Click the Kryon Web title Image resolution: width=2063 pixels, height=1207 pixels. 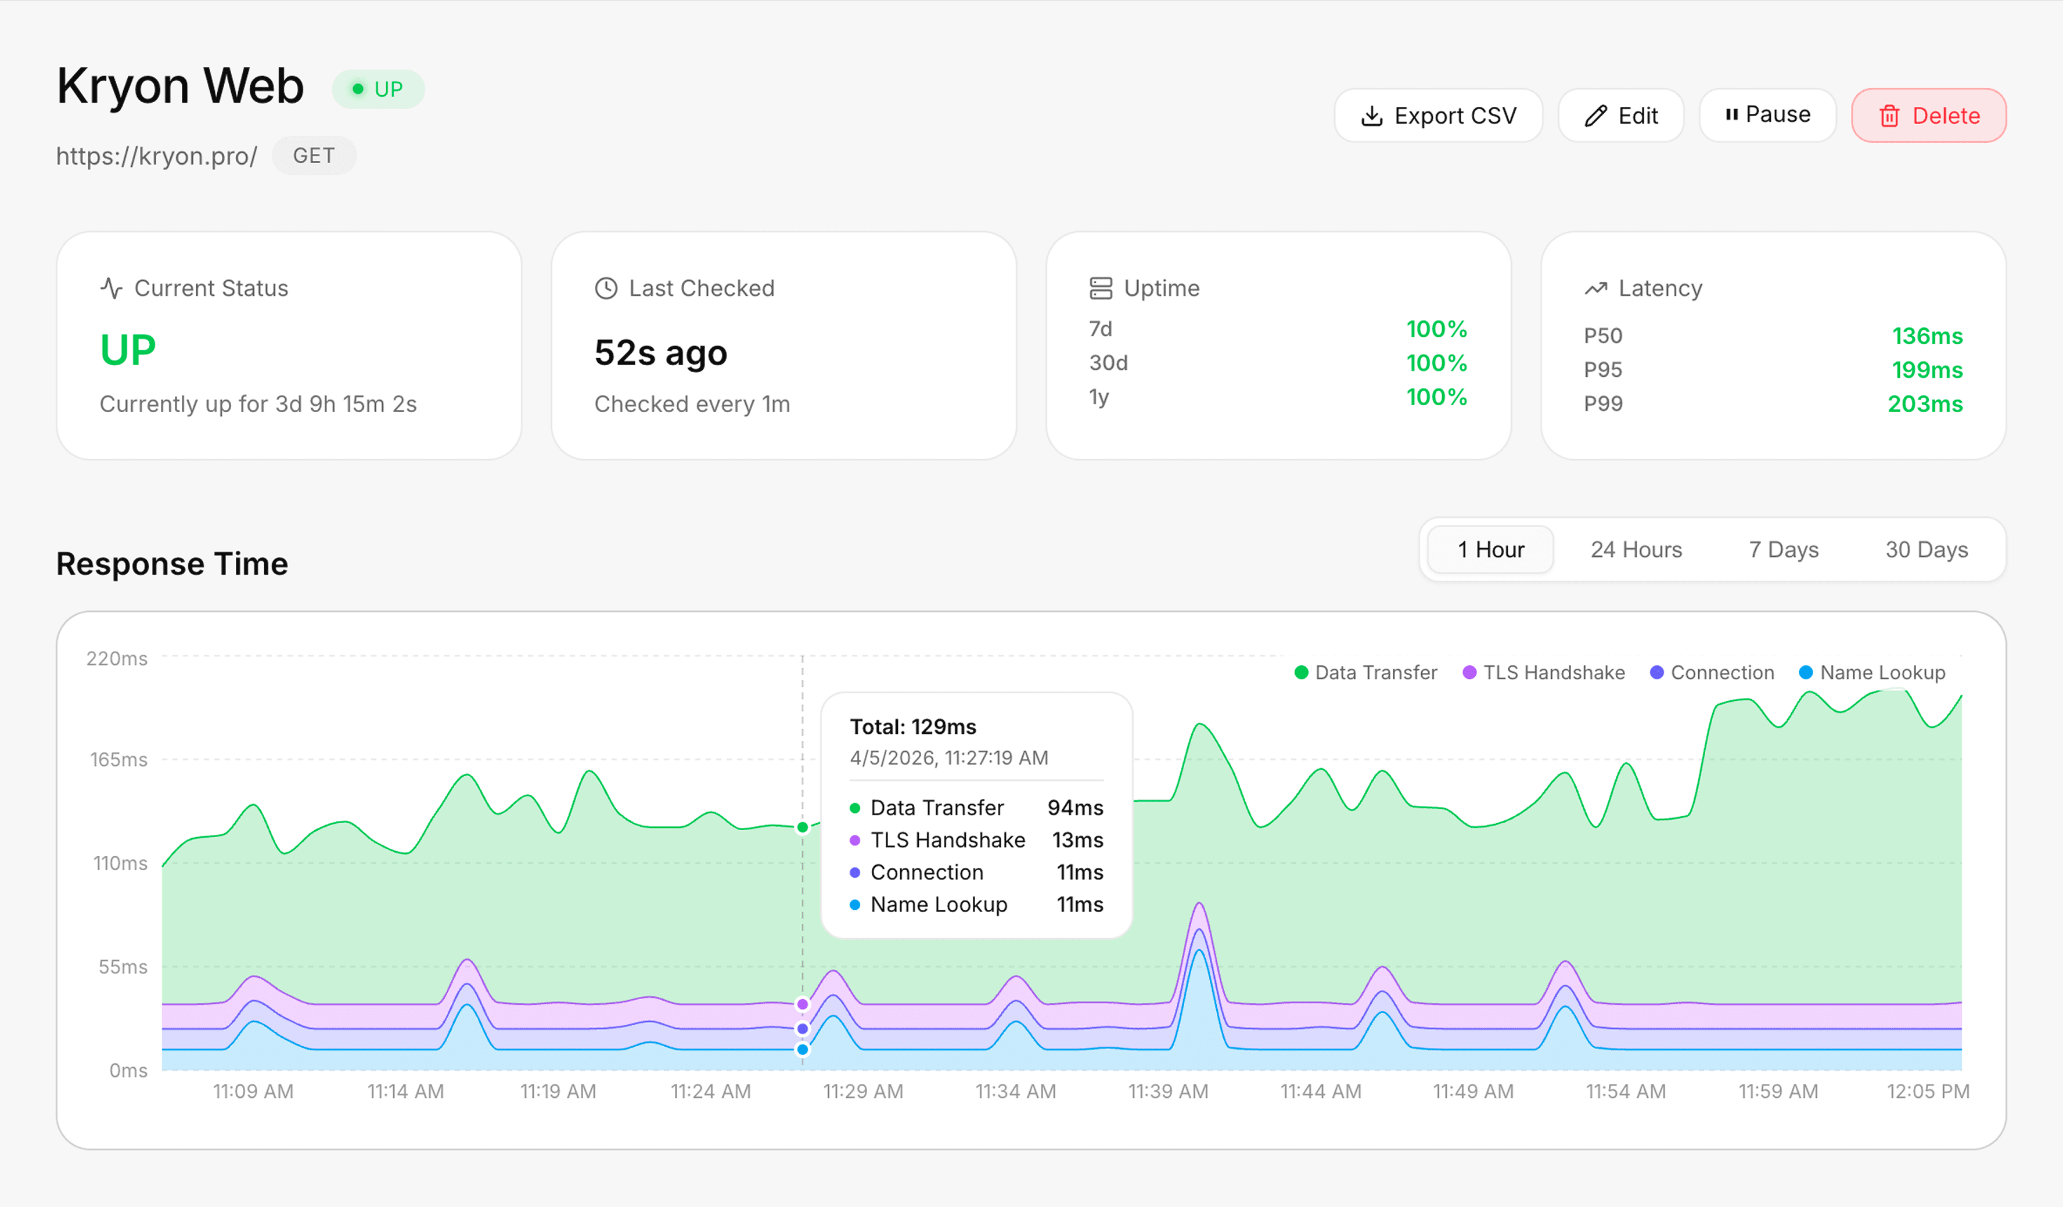pos(180,85)
